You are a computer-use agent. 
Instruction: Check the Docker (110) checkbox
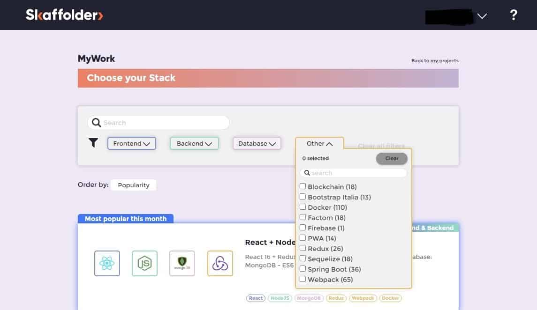click(x=303, y=207)
